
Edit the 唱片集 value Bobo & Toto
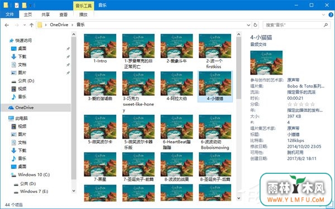coord(306,86)
